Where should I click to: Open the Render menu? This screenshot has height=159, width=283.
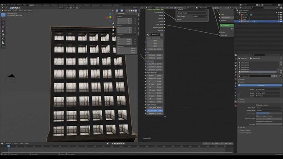(13, 5)
